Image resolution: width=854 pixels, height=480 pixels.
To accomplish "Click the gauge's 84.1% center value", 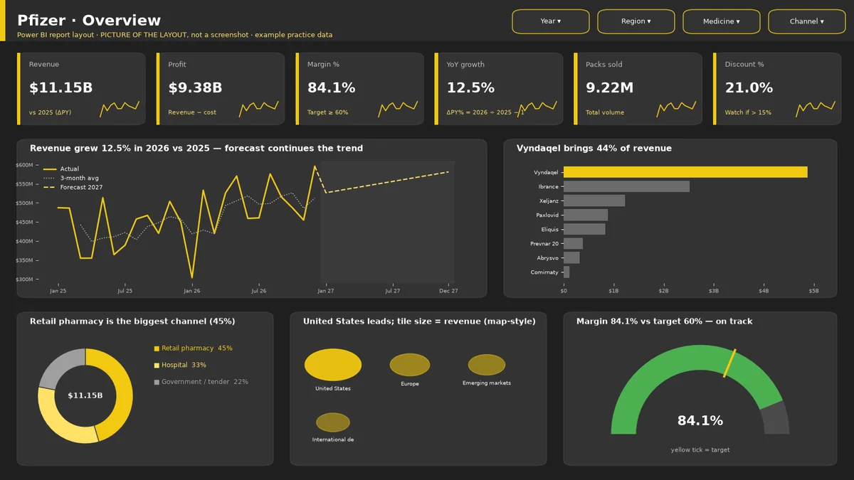I will (x=700, y=421).
